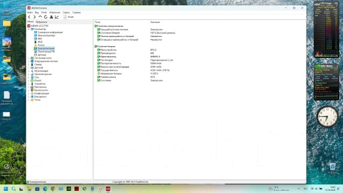
Task: Click the Отчет report button in toolbar
Action: 69,17
